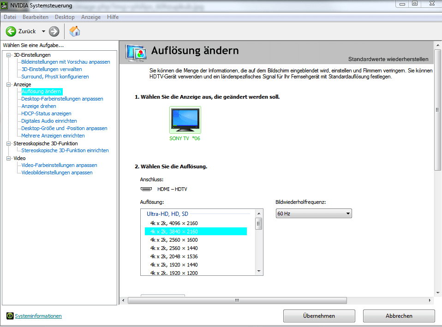Open the Hilfe menu

[113, 17]
